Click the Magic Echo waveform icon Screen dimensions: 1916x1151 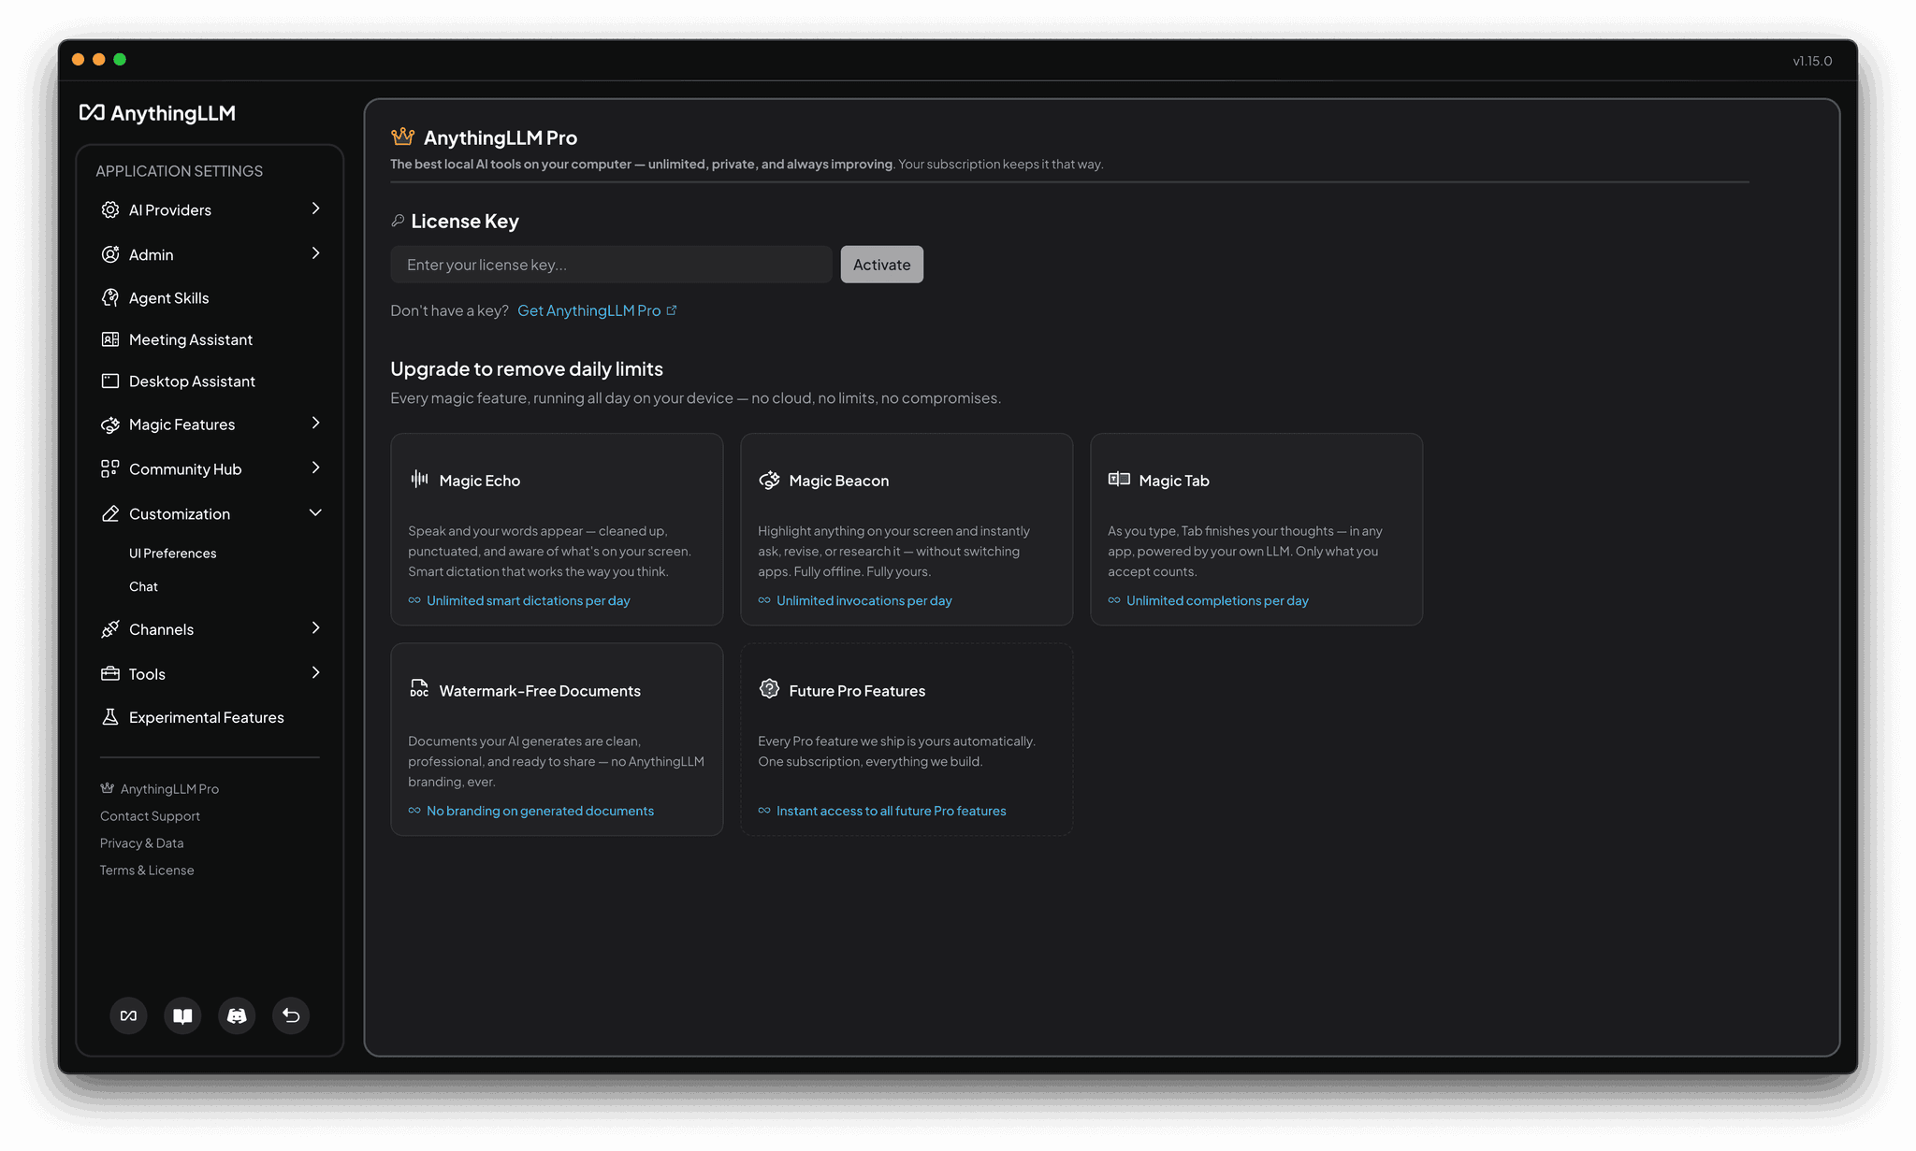419,479
